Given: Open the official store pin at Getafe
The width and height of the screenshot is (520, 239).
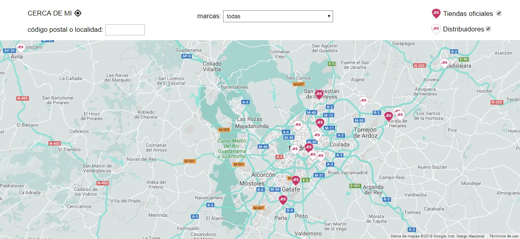Looking at the screenshot, I should click(295, 180).
